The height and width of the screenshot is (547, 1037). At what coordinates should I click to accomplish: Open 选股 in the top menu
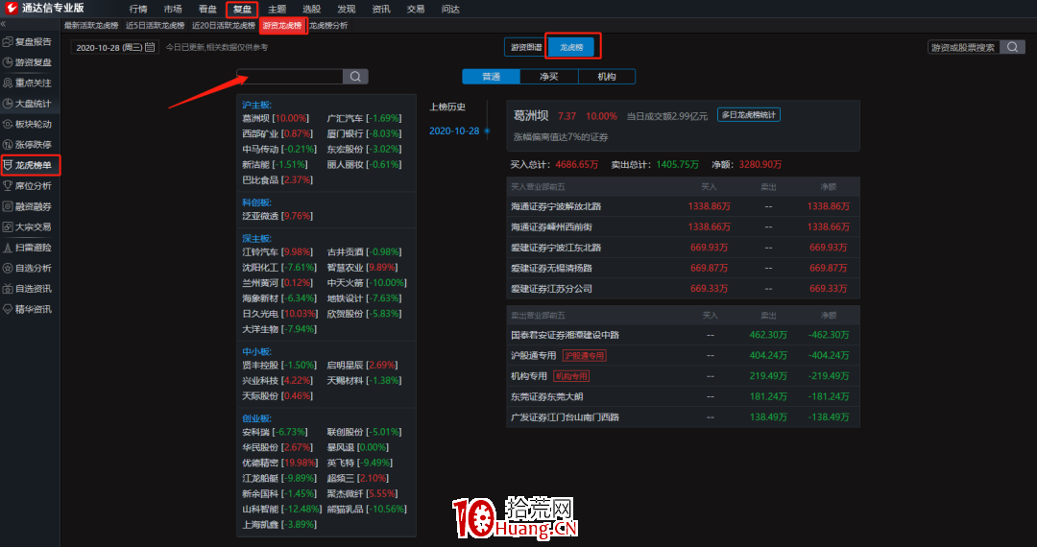tap(311, 10)
